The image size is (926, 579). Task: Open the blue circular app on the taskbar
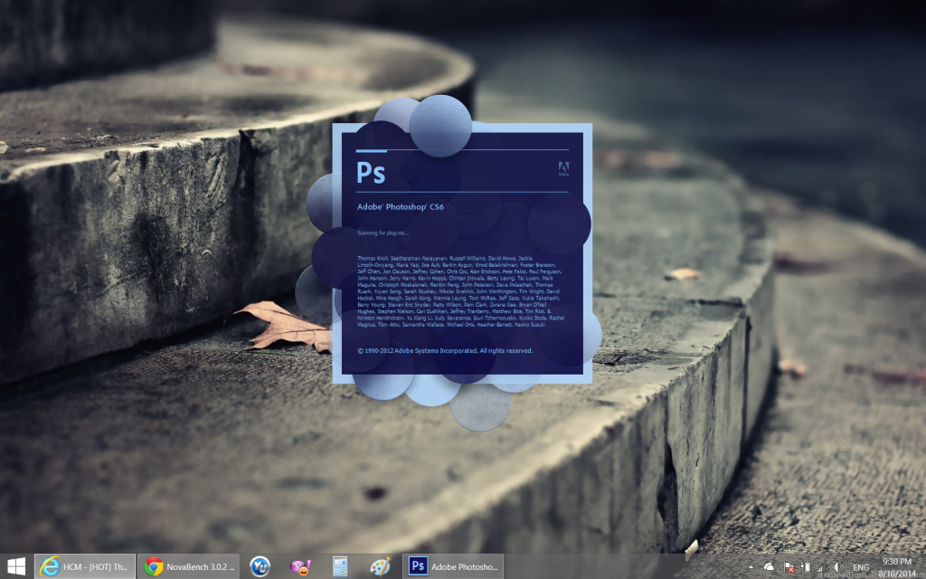click(x=260, y=566)
